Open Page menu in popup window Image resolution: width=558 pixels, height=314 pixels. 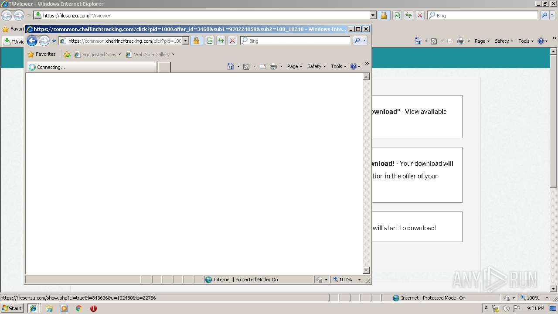[x=294, y=66]
